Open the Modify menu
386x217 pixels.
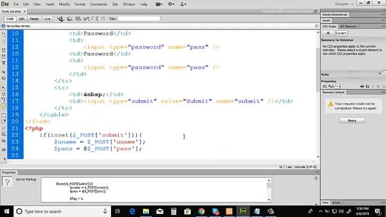tap(65, 4)
